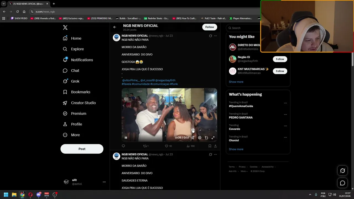Go to your Profile page

tap(72, 124)
